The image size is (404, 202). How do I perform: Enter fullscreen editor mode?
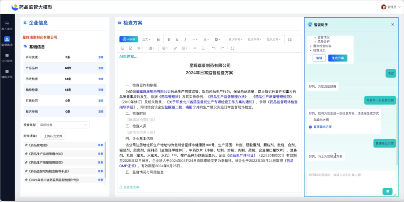[x=233, y=48]
